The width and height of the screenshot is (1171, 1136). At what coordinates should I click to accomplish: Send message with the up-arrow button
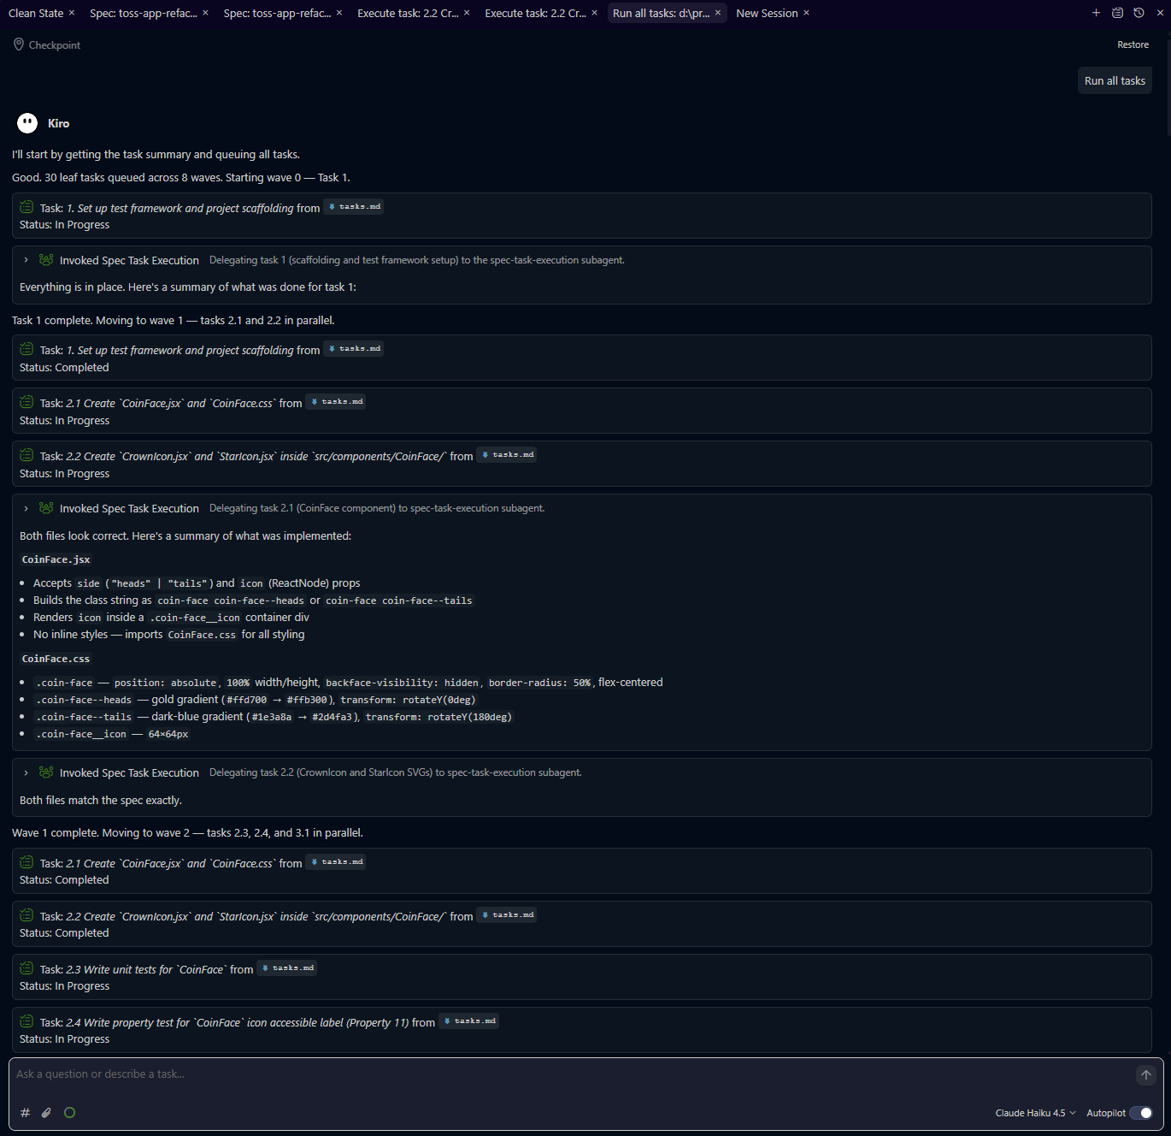(x=1146, y=1075)
